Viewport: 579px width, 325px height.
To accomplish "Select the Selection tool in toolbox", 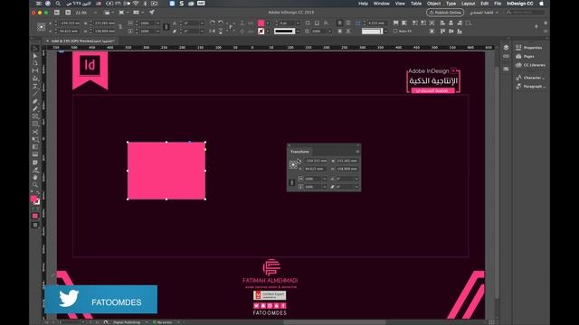I will point(35,48).
